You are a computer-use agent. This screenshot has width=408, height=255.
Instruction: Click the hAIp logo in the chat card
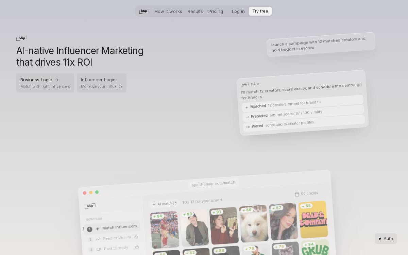tap(244, 85)
